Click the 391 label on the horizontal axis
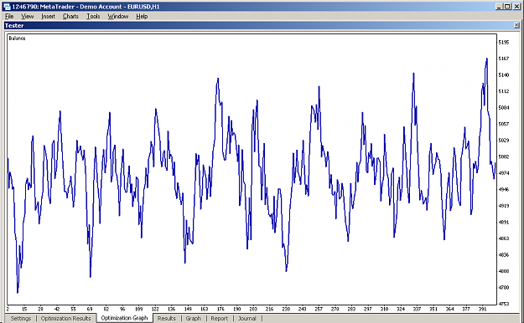This screenshot has width=524, height=323. tap(482, 309)
